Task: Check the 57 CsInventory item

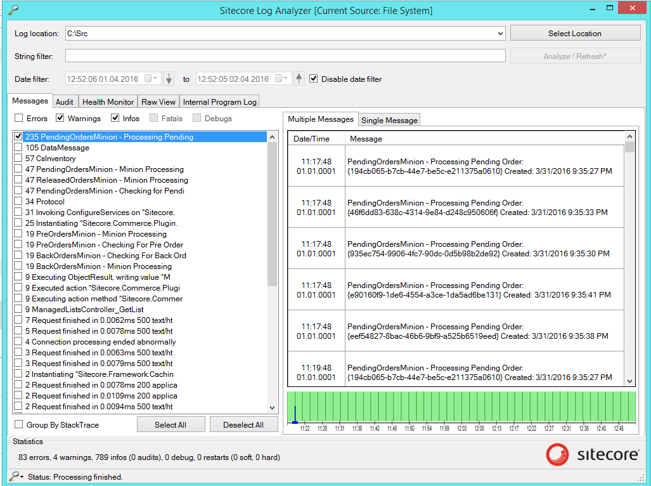Action: [x=18, y=158]
